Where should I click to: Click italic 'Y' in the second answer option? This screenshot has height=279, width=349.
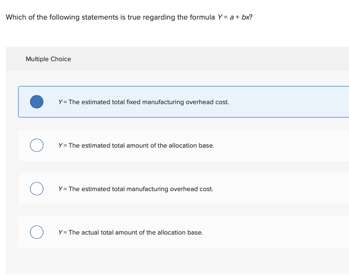(x=60, y=145)
